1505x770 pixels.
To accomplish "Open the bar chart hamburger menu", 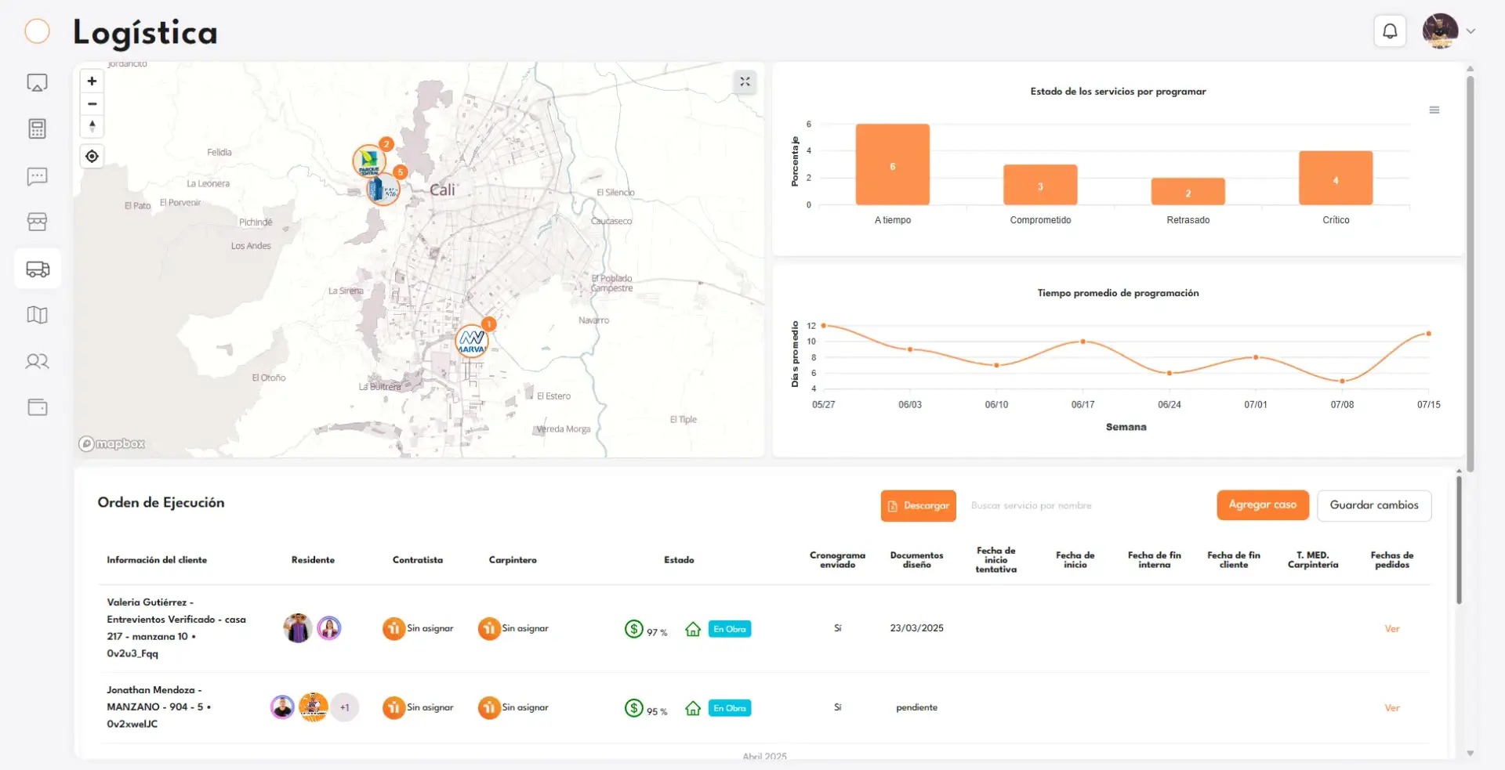I will [x=1434, y=110].
